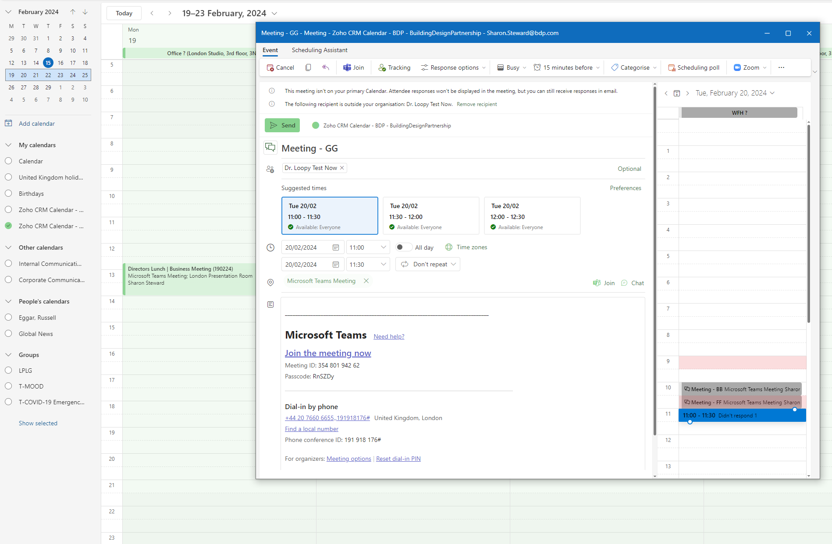
Task: Open the 15 minutes before reminder dropdown
Action: (566, 67)
